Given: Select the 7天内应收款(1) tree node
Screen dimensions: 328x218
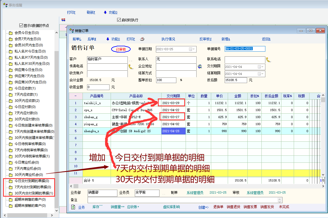Looking at the screenshot, I should pyautogui.click(x=26, y=95).
